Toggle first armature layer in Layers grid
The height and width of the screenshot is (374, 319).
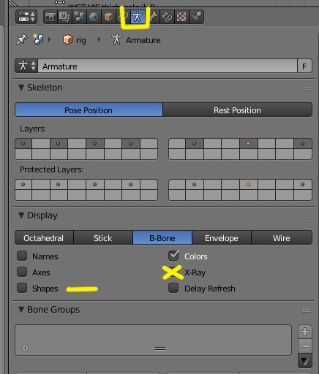pyautogui.click(x=23, y=144)
